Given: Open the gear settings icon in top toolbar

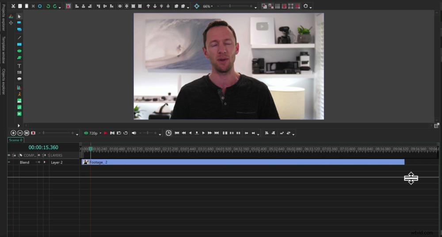Looking at the screenshot, I should click(x=305, y=6).
